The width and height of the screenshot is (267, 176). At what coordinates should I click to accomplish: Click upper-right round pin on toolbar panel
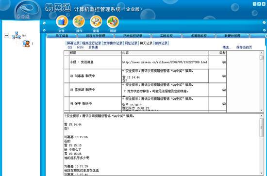(264, 22)
